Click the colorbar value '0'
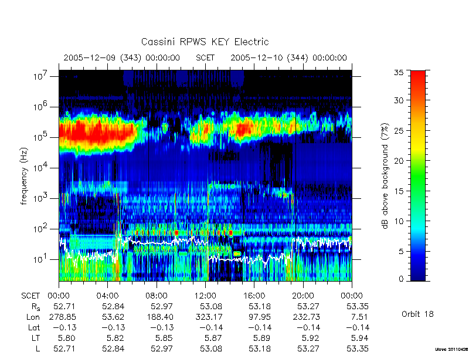 401,279
